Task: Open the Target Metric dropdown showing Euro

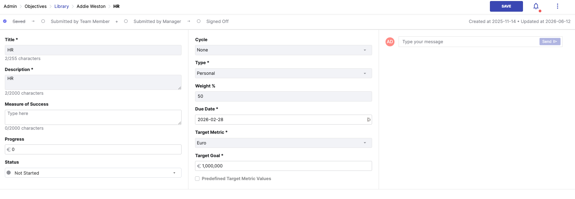Action: pyautogui.click(x=284, y=143)
